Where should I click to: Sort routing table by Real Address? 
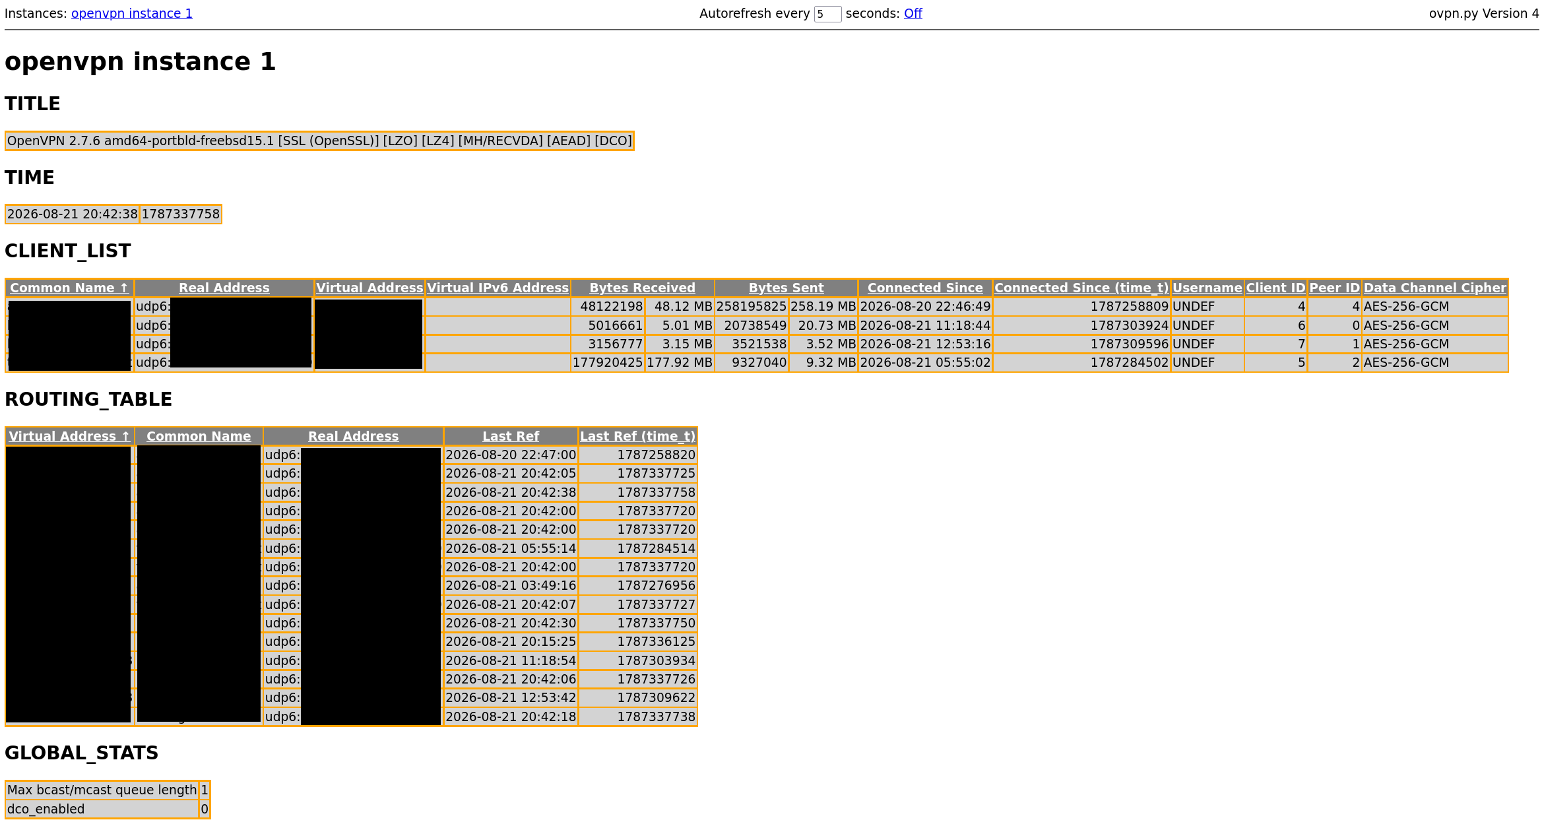(x=354, y=437)
